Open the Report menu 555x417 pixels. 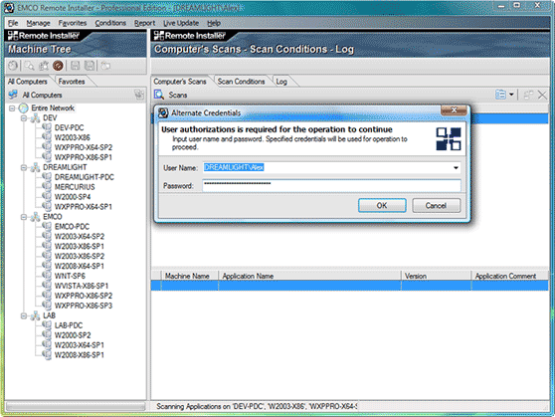point(144,23)
